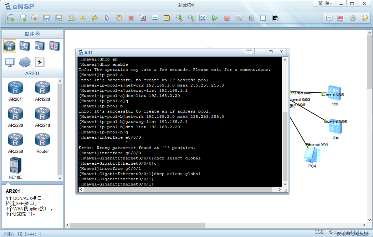Select the router device category
Screen dimensions: 373x237
pos(10,46)
